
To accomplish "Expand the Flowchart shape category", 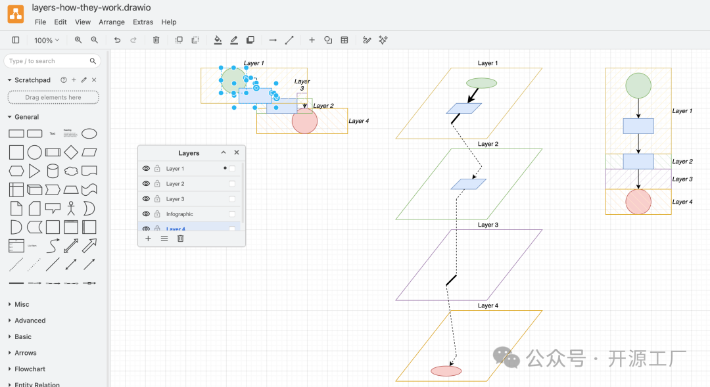I will tap(32, 369).
